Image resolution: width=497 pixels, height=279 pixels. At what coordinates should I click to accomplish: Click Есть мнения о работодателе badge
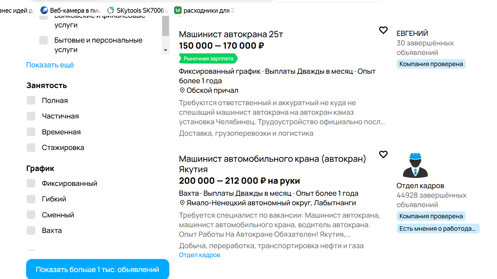pos(437,228)
